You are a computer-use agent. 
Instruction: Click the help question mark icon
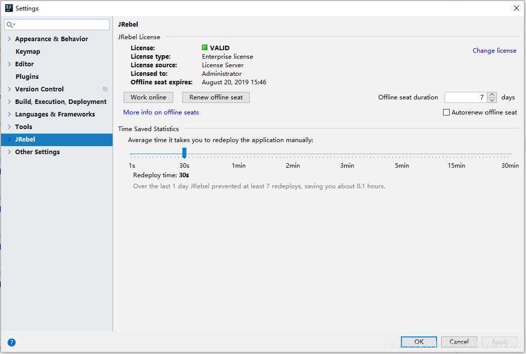(x=12, y=342)
